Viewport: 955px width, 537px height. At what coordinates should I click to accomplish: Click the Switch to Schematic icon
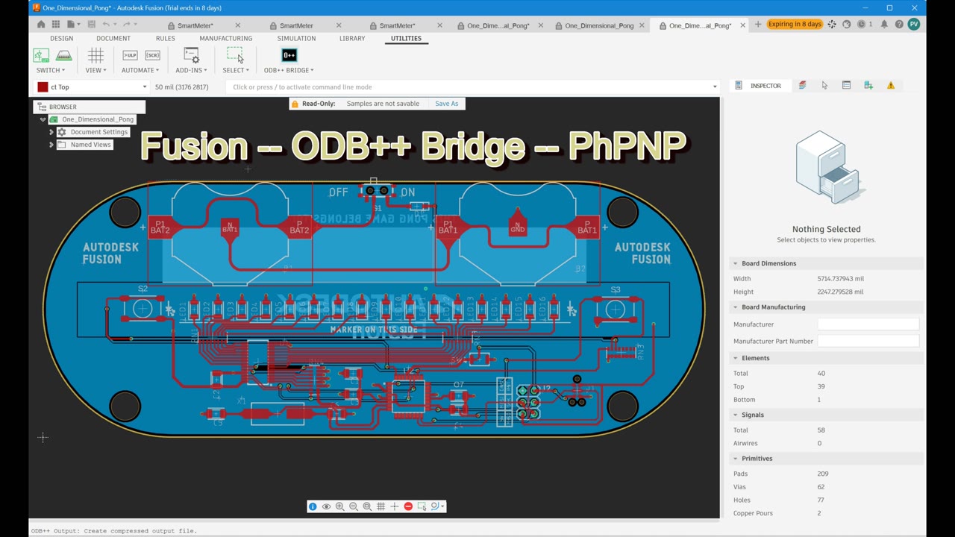41,55
